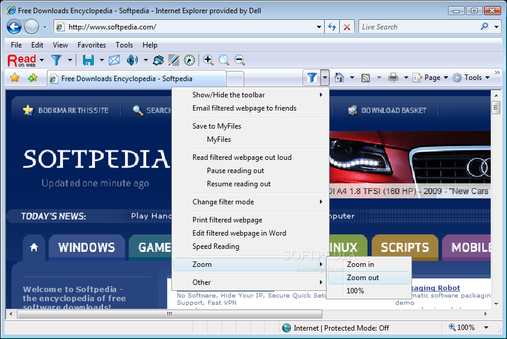Click the Read on web logo button
This screenshot has width=507, height=339.
[x=22, y=60]
